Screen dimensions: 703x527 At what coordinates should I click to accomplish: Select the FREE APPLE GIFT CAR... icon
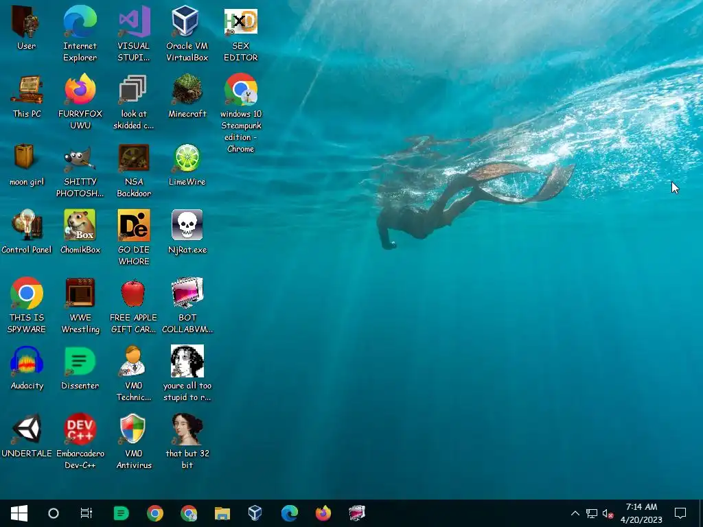tap(134, 305)
